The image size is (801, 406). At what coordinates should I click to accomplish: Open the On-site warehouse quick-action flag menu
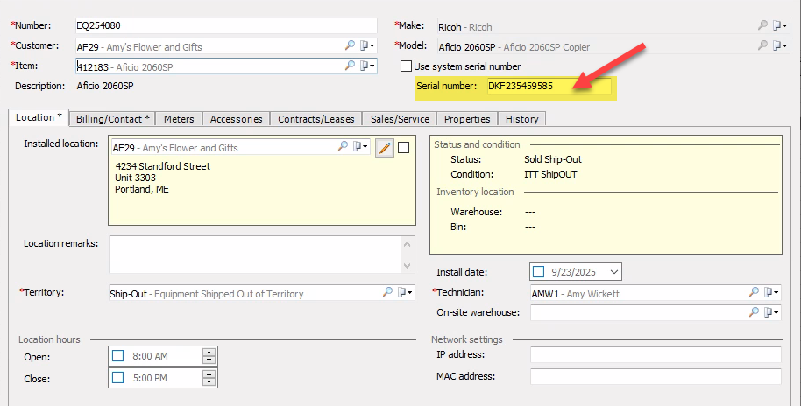[x=771, y=312]
